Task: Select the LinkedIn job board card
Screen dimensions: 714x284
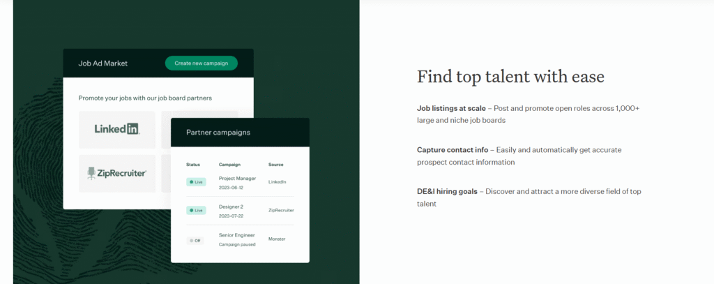Action: pyautogui.click(x=117, y=130)
